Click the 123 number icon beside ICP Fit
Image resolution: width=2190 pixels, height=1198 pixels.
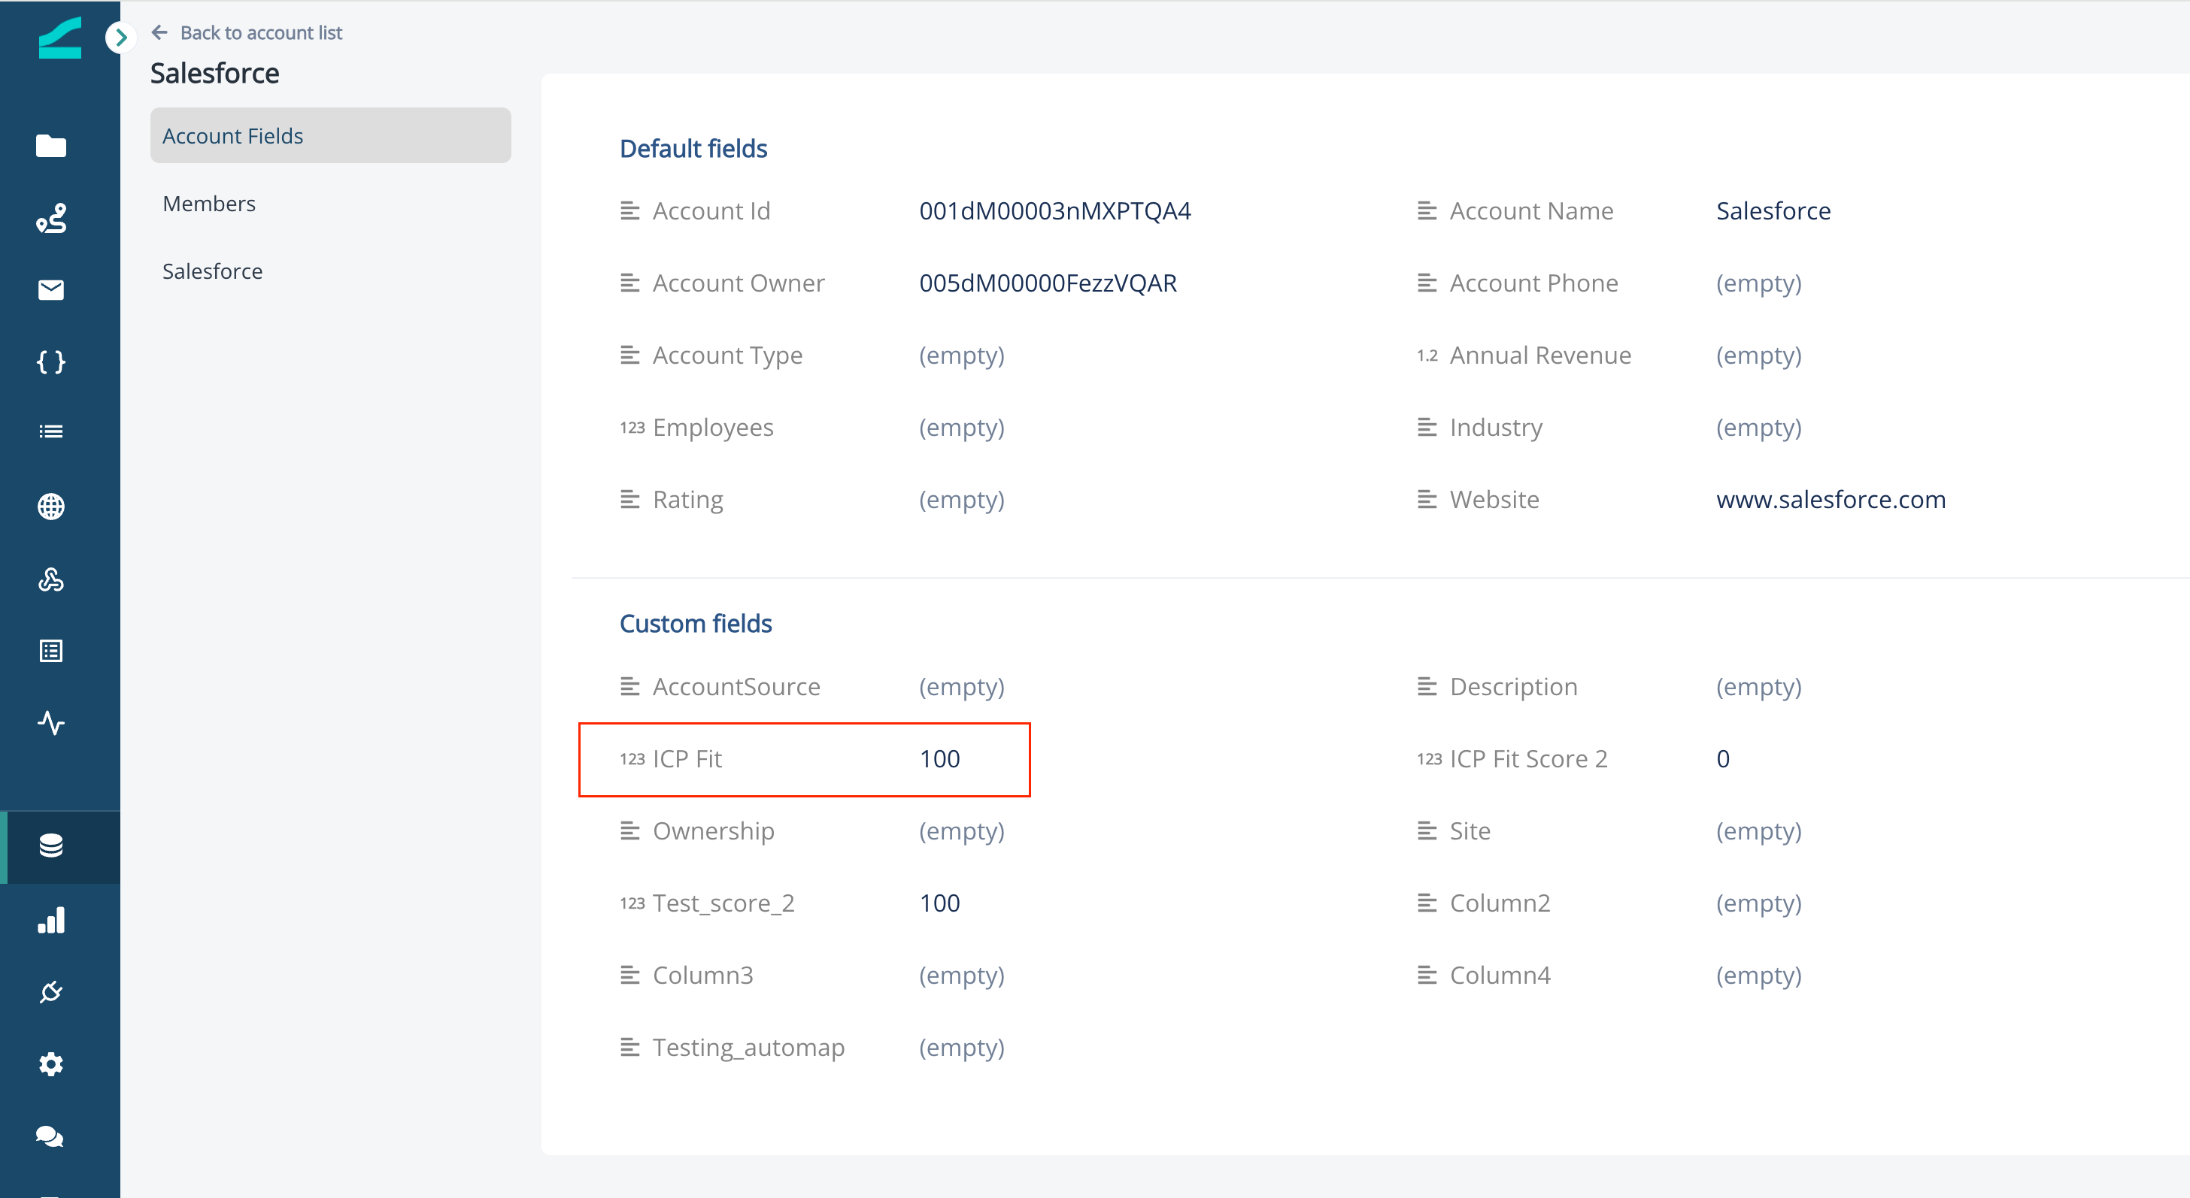tap(632, 759)
